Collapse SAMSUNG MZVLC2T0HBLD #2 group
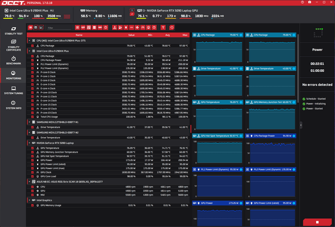This screenshot has width=335, height=227. (29, 133)
